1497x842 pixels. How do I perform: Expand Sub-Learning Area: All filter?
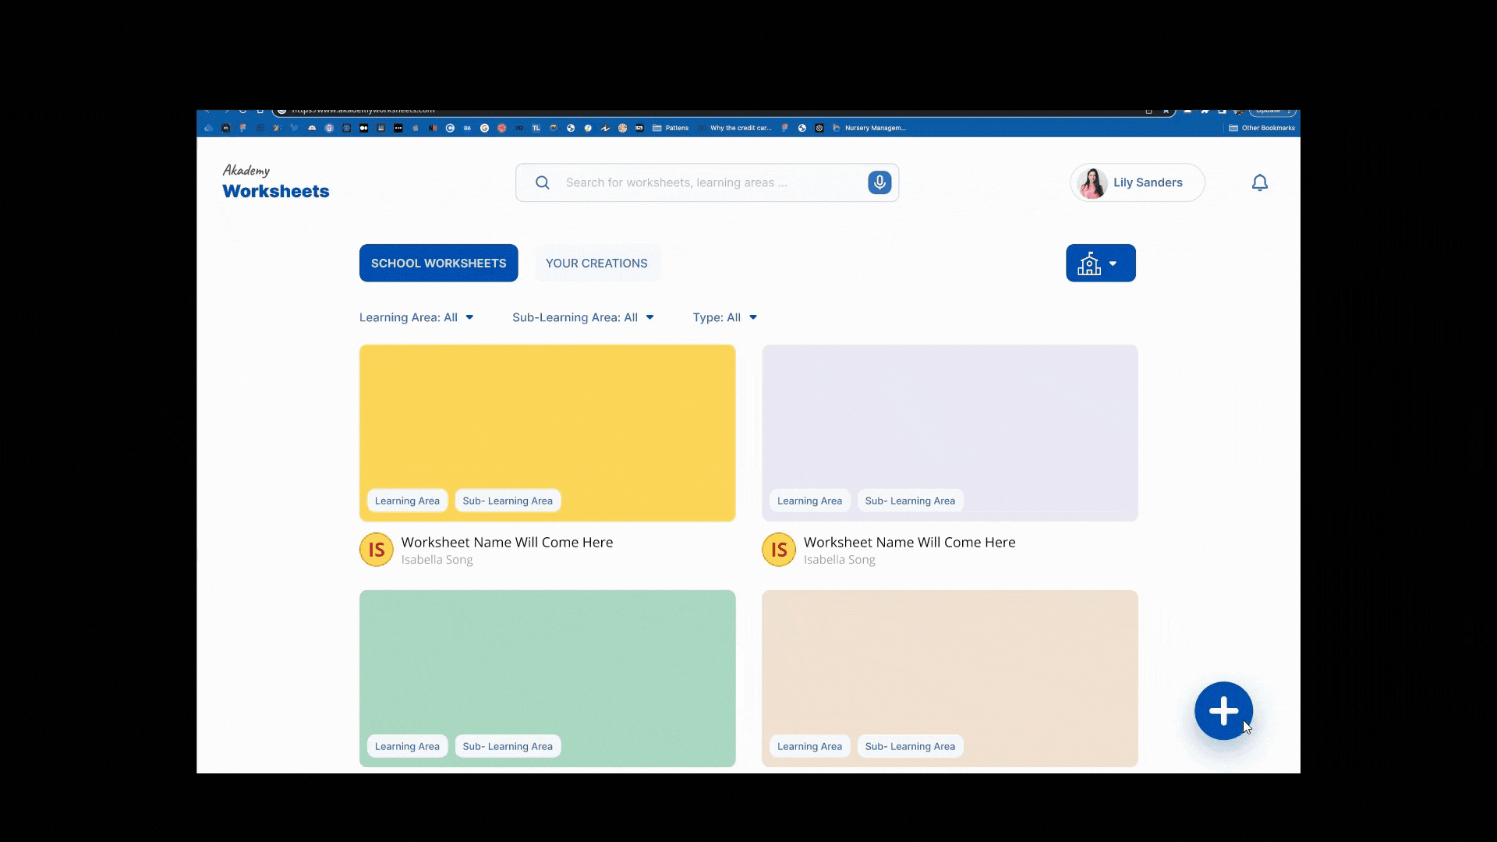[x=582, y=317]
